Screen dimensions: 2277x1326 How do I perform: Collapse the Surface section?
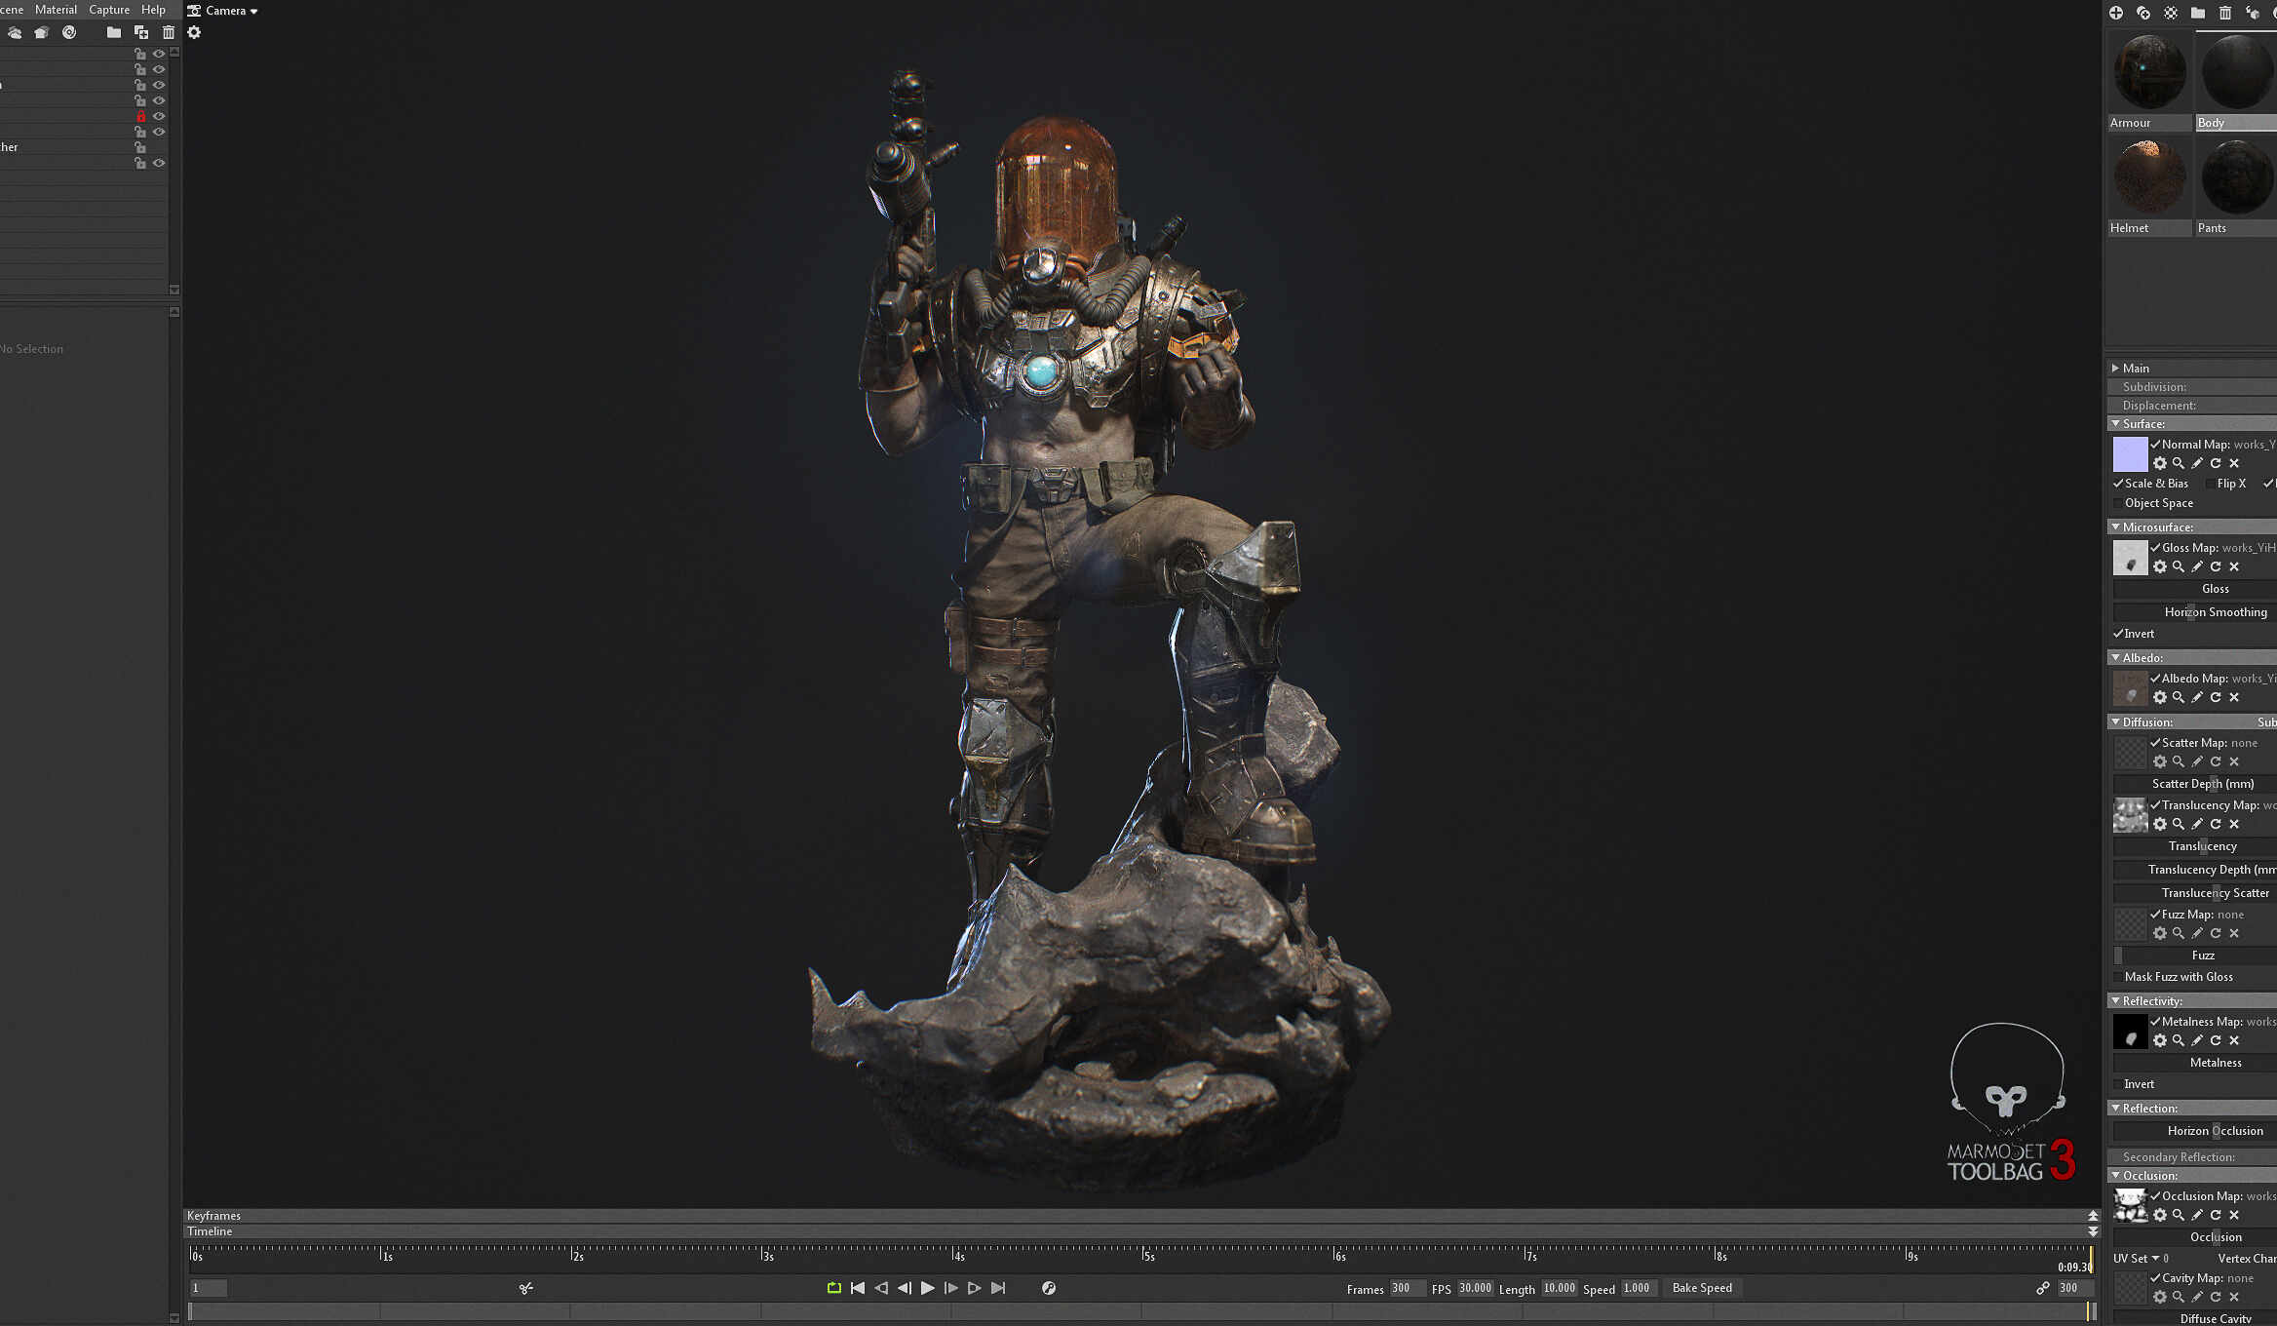coord(2115,424)
